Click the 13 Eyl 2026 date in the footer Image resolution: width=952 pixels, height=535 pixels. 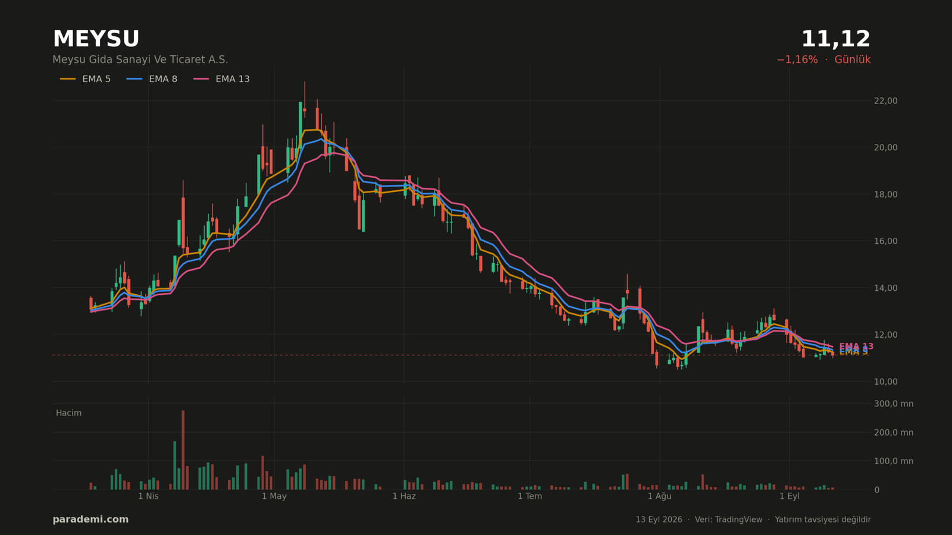click(x=659, y=520)
